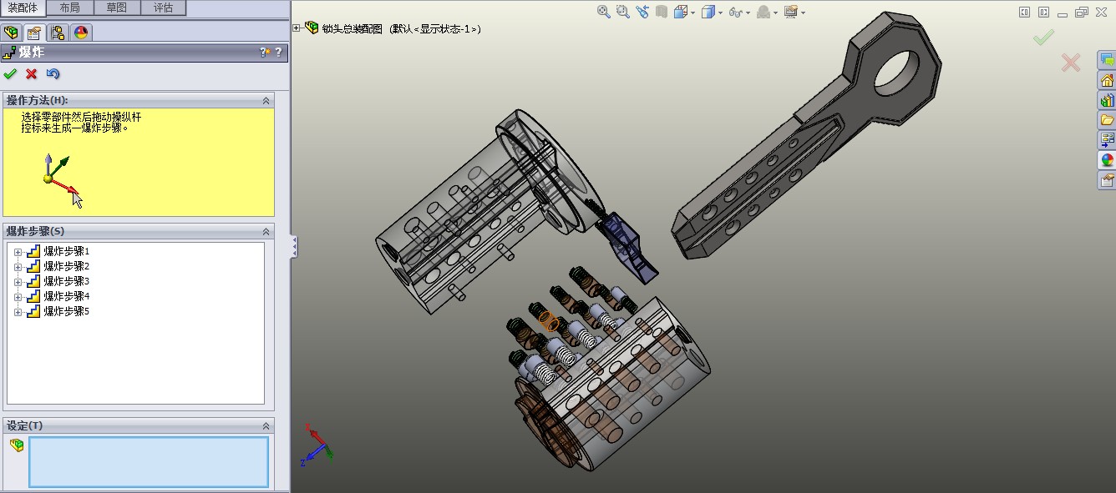The image size is (1116, 493).
Task: Open Custom Properties task pane tab
Action: 1107,180
